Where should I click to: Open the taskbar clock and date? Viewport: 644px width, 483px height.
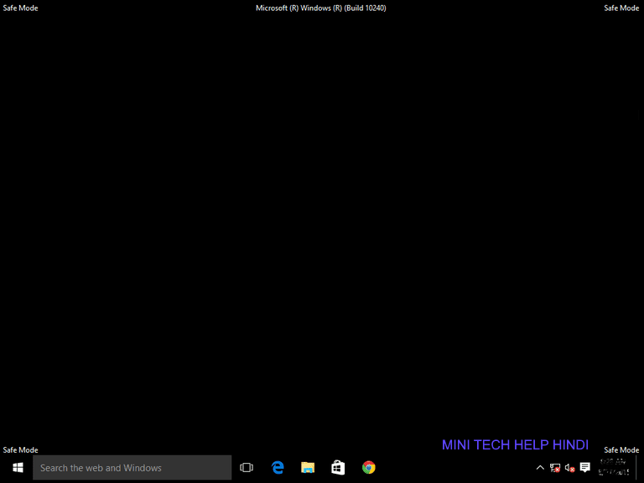[614, 467]
